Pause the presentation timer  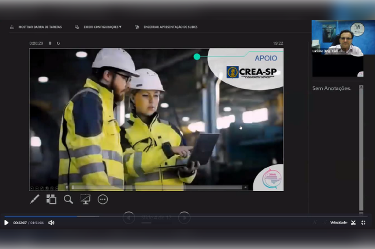click(x=50, y=43)
